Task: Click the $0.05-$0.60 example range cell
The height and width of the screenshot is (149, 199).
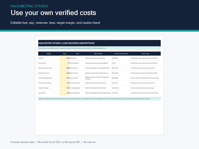Action: tap(115, 78)
